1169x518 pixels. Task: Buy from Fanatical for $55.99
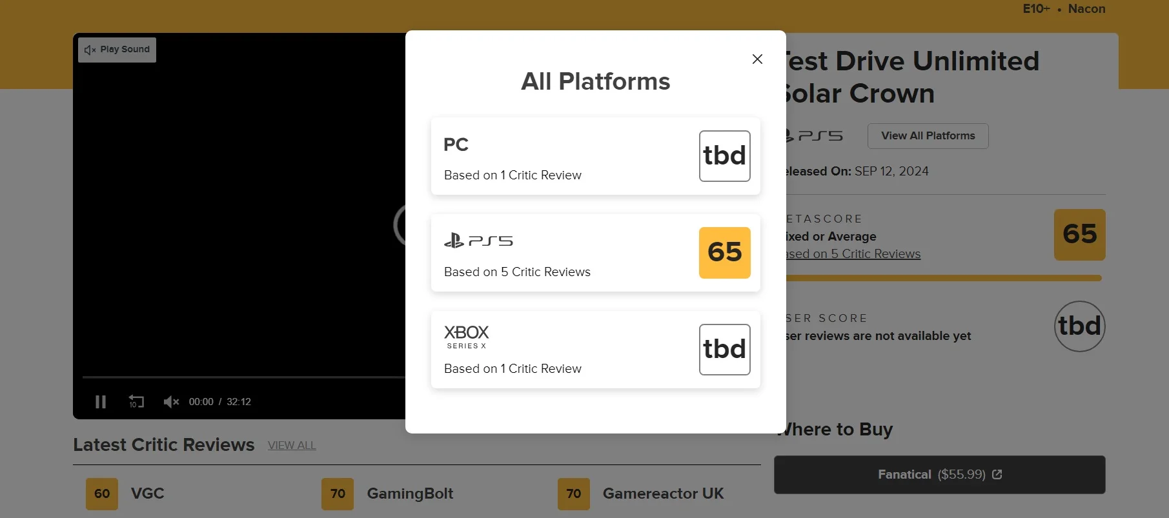[939, 475]
